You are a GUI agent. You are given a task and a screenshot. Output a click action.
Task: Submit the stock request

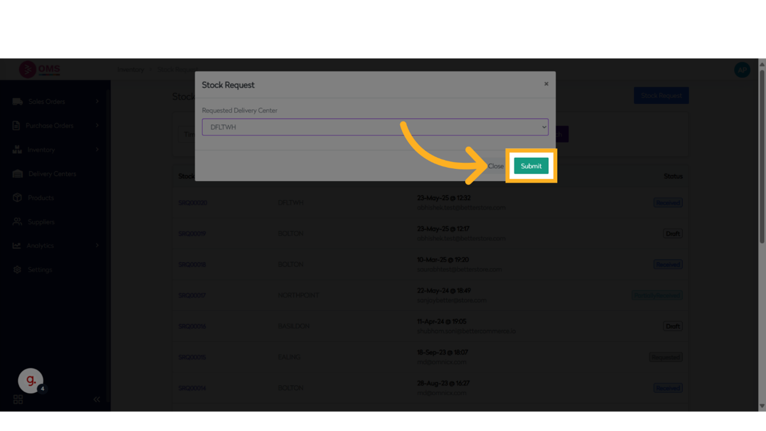(x=531, y=166)
